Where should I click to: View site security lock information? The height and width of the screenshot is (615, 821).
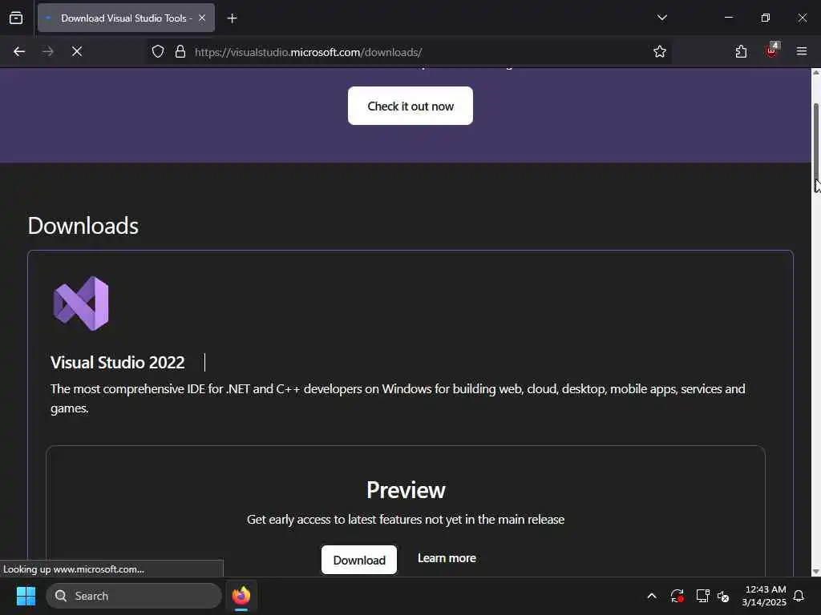[x=180, y=52]
